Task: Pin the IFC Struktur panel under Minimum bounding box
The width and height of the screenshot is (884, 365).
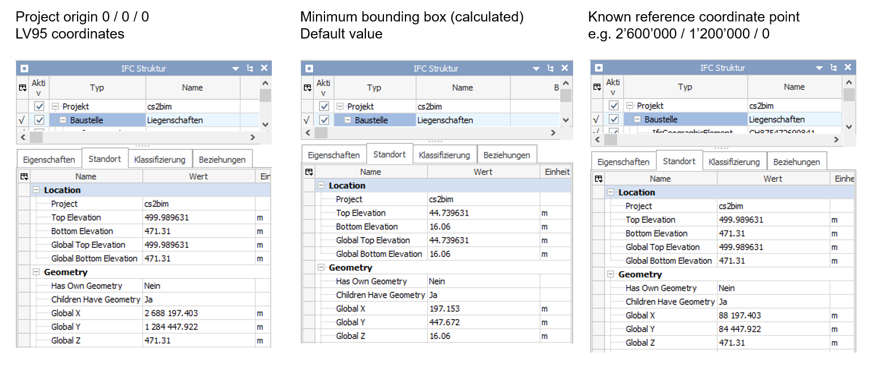Action: click(550, 68)
